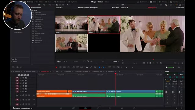Toggle Position Lock padlock
The height and width of the screenshot is (110, 195).
tap(95, 67)
